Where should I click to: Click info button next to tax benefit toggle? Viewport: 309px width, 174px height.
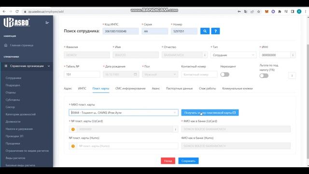[292, 75]
